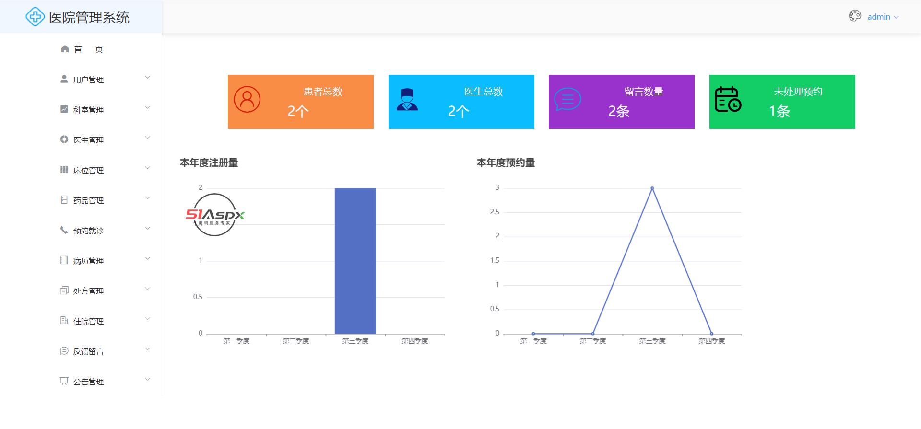Click the hospital cross logo icon
Screen dimensions: 921x429
click(35, 17)
